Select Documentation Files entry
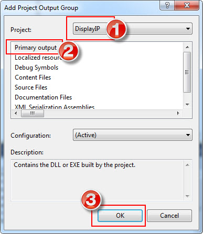The image size is (203, 234). (x=43, y=97)
